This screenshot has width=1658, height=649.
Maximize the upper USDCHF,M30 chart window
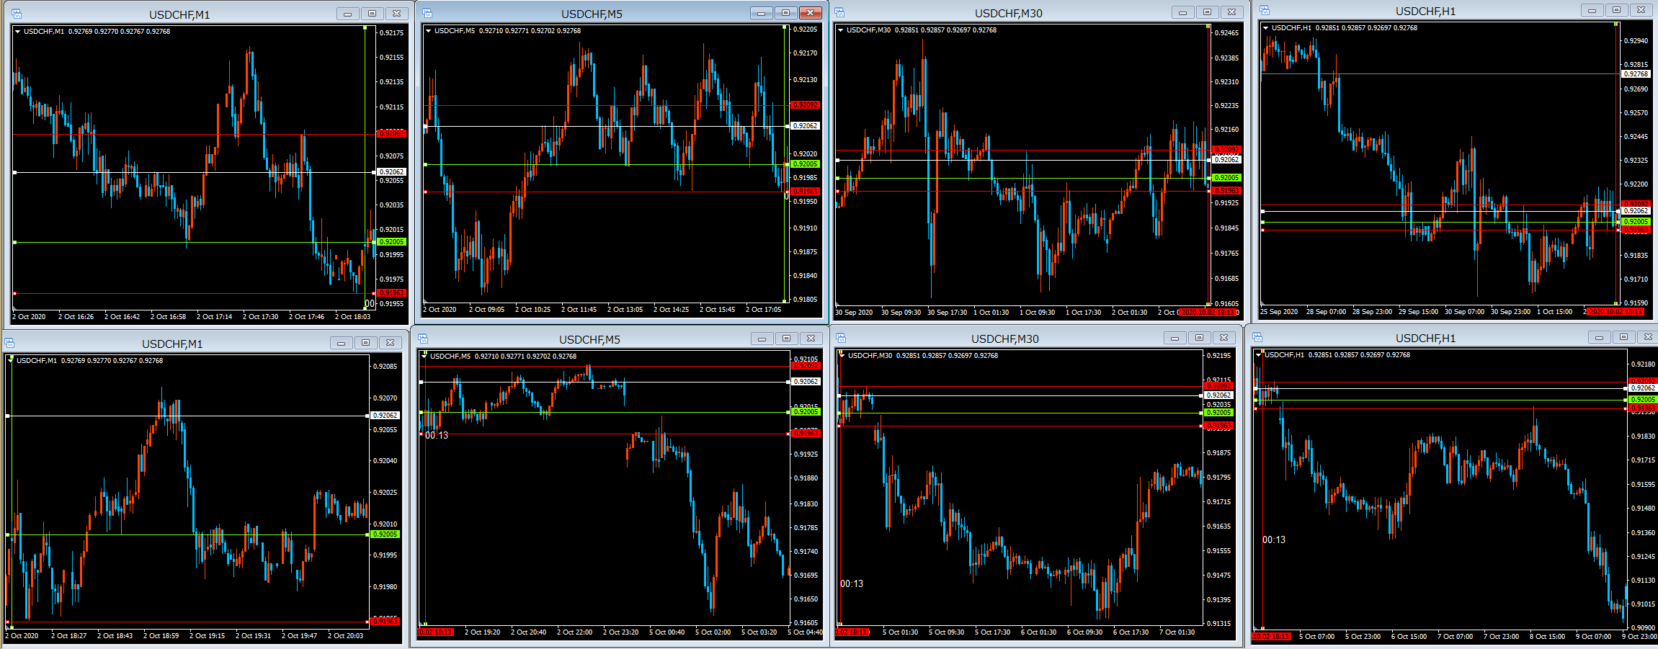click(x=1207, y=12)
